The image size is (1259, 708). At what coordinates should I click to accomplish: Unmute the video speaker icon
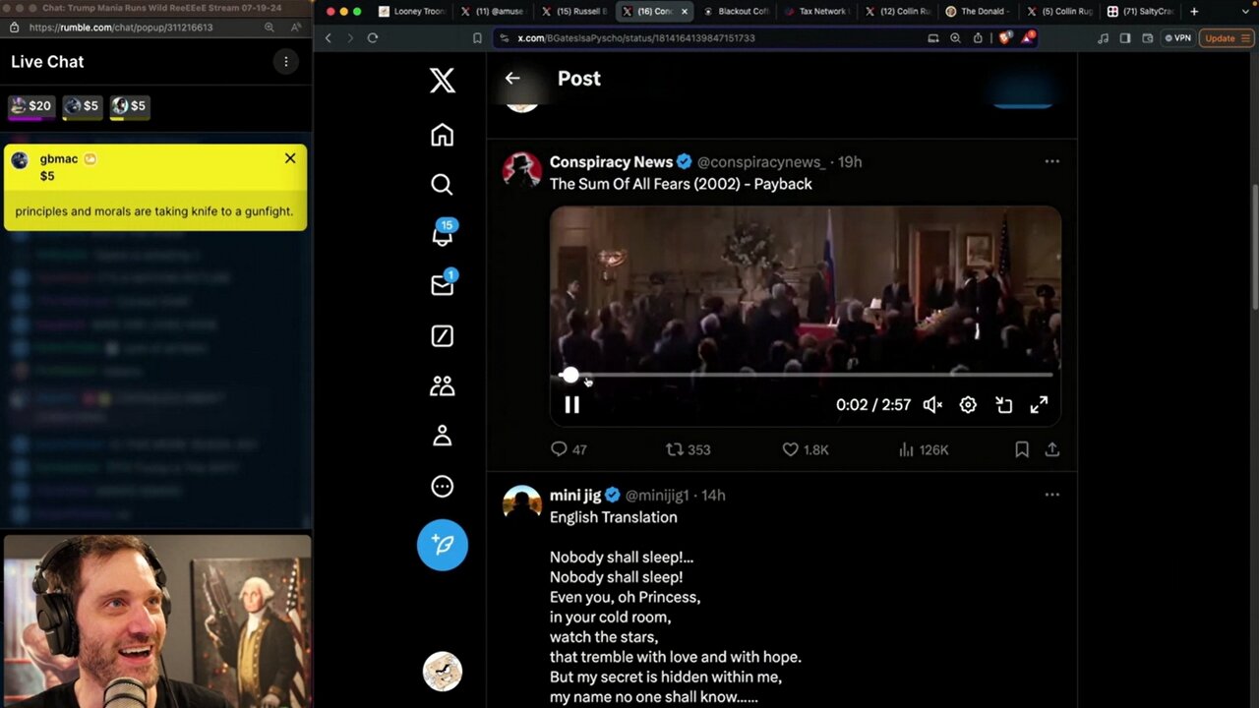[x=932, y=404]
